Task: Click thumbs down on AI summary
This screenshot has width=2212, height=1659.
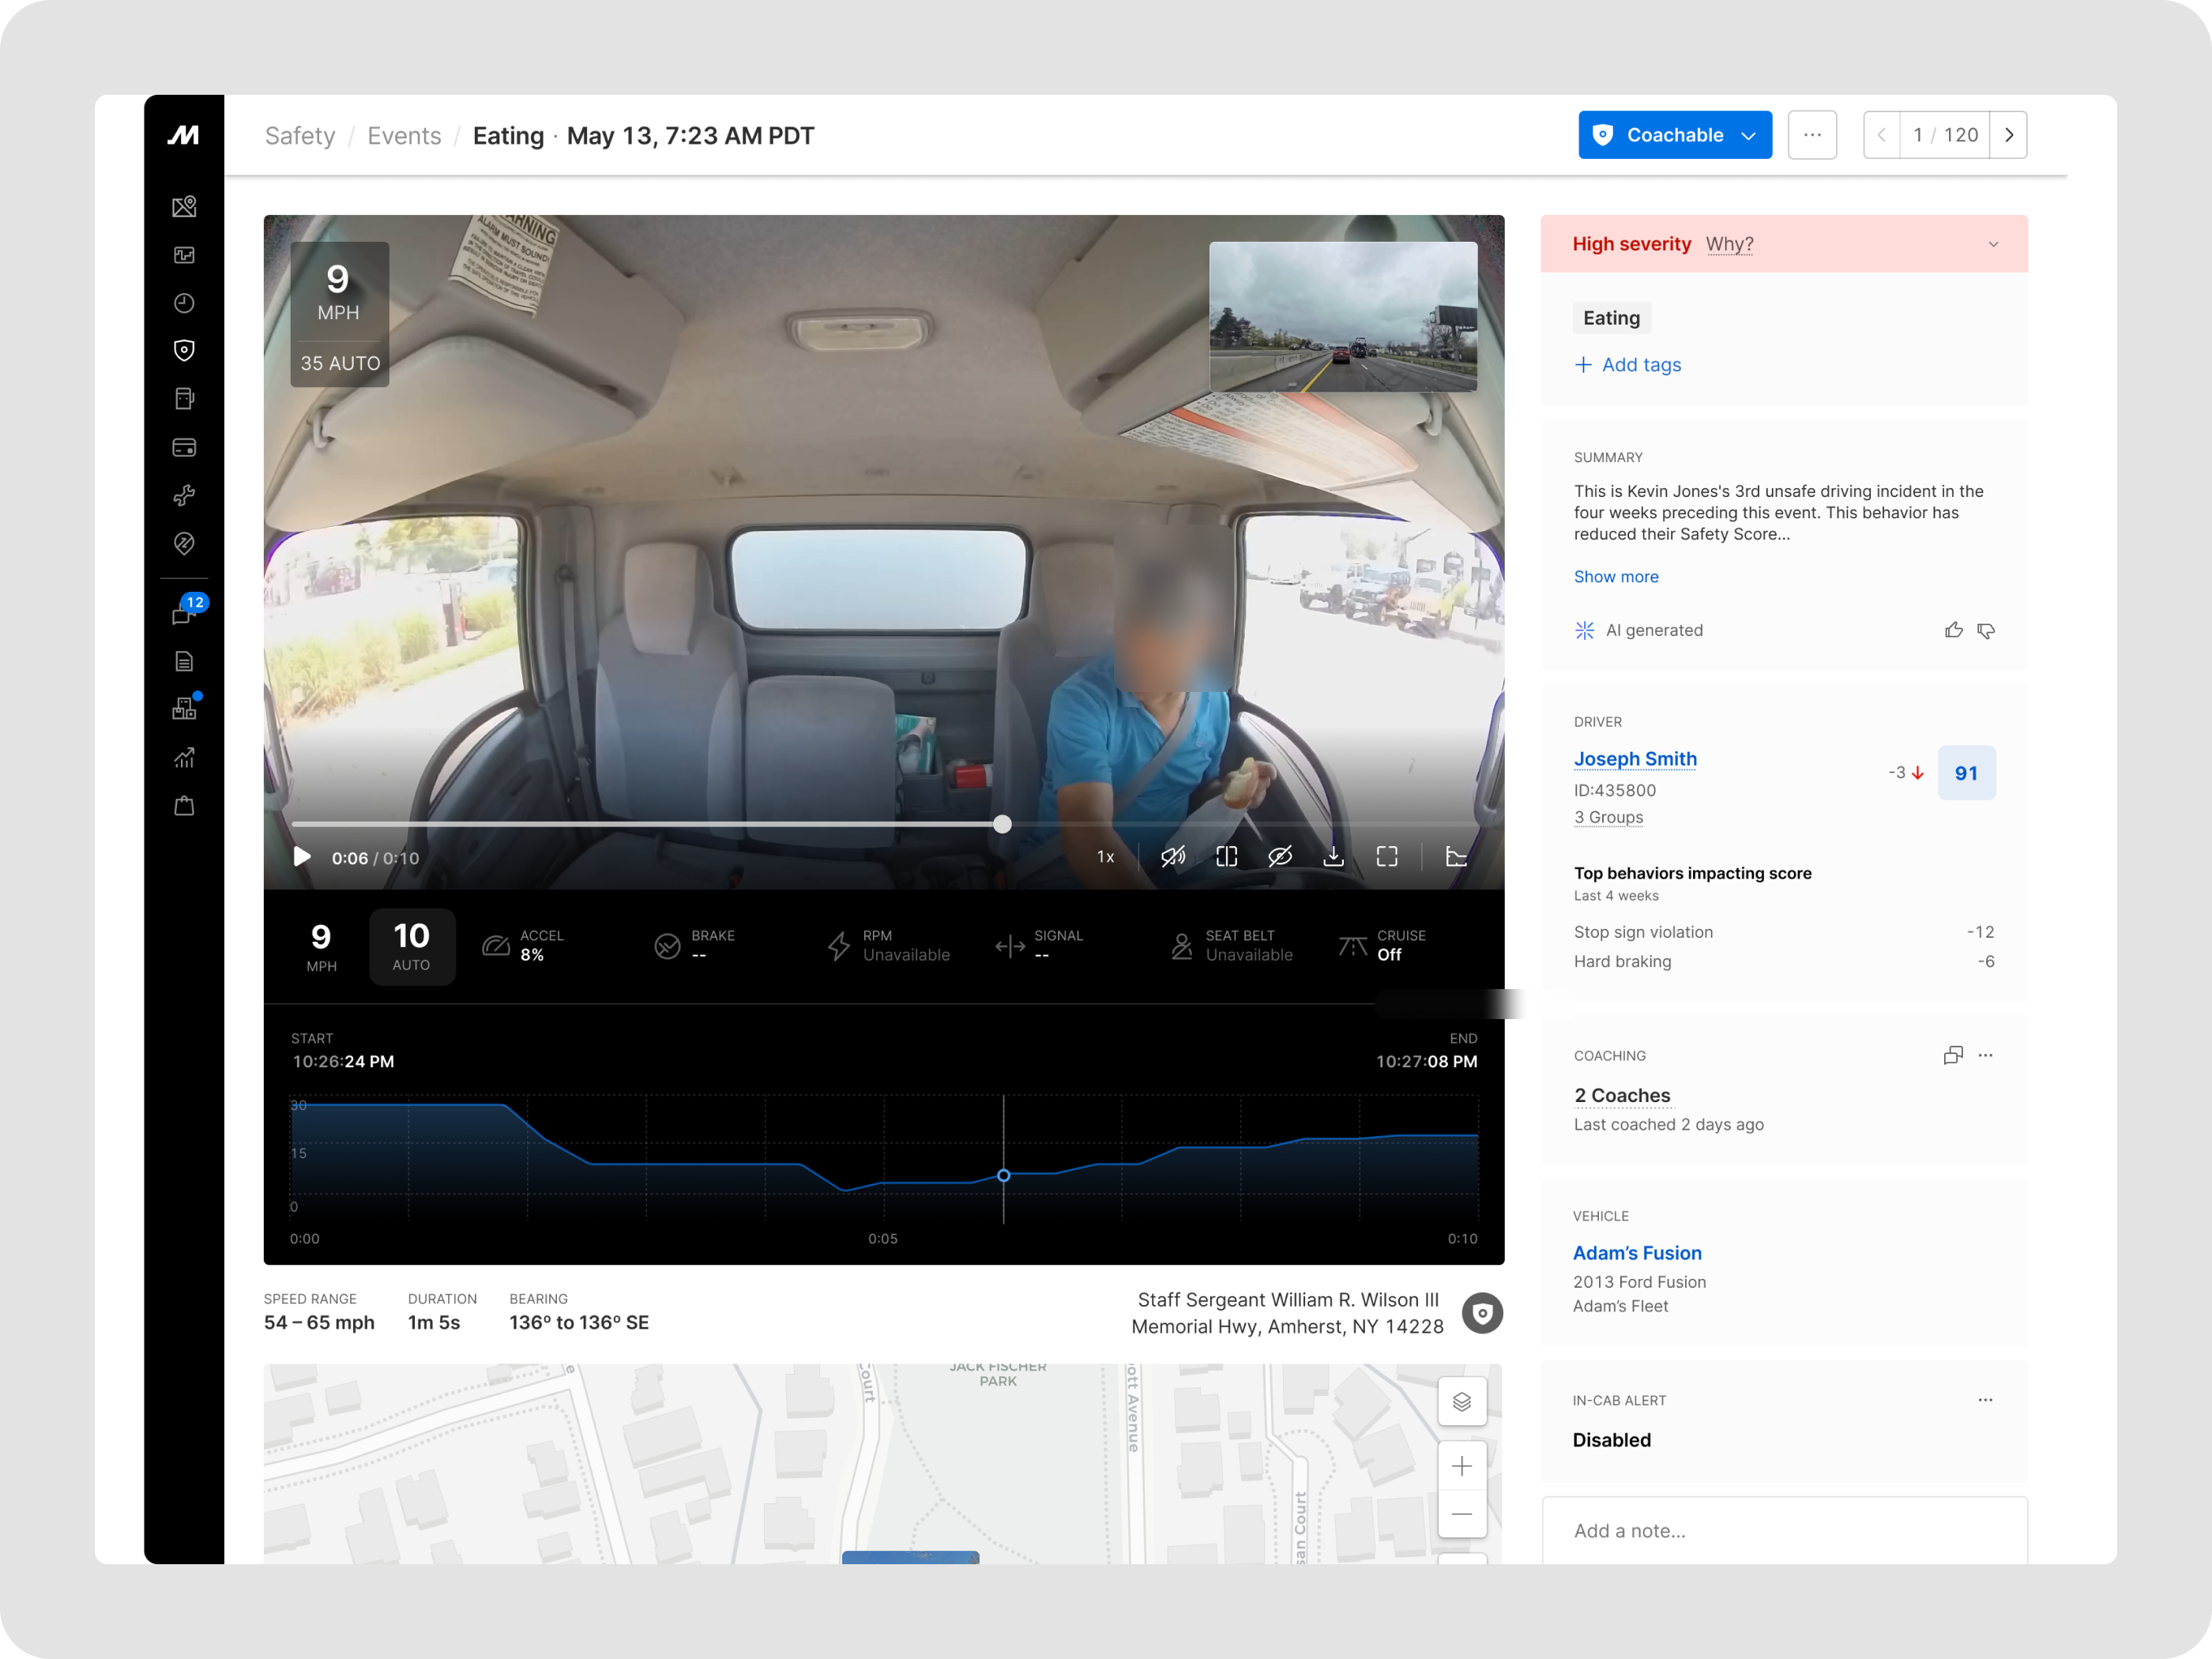Action: (x=1986, y=630)
